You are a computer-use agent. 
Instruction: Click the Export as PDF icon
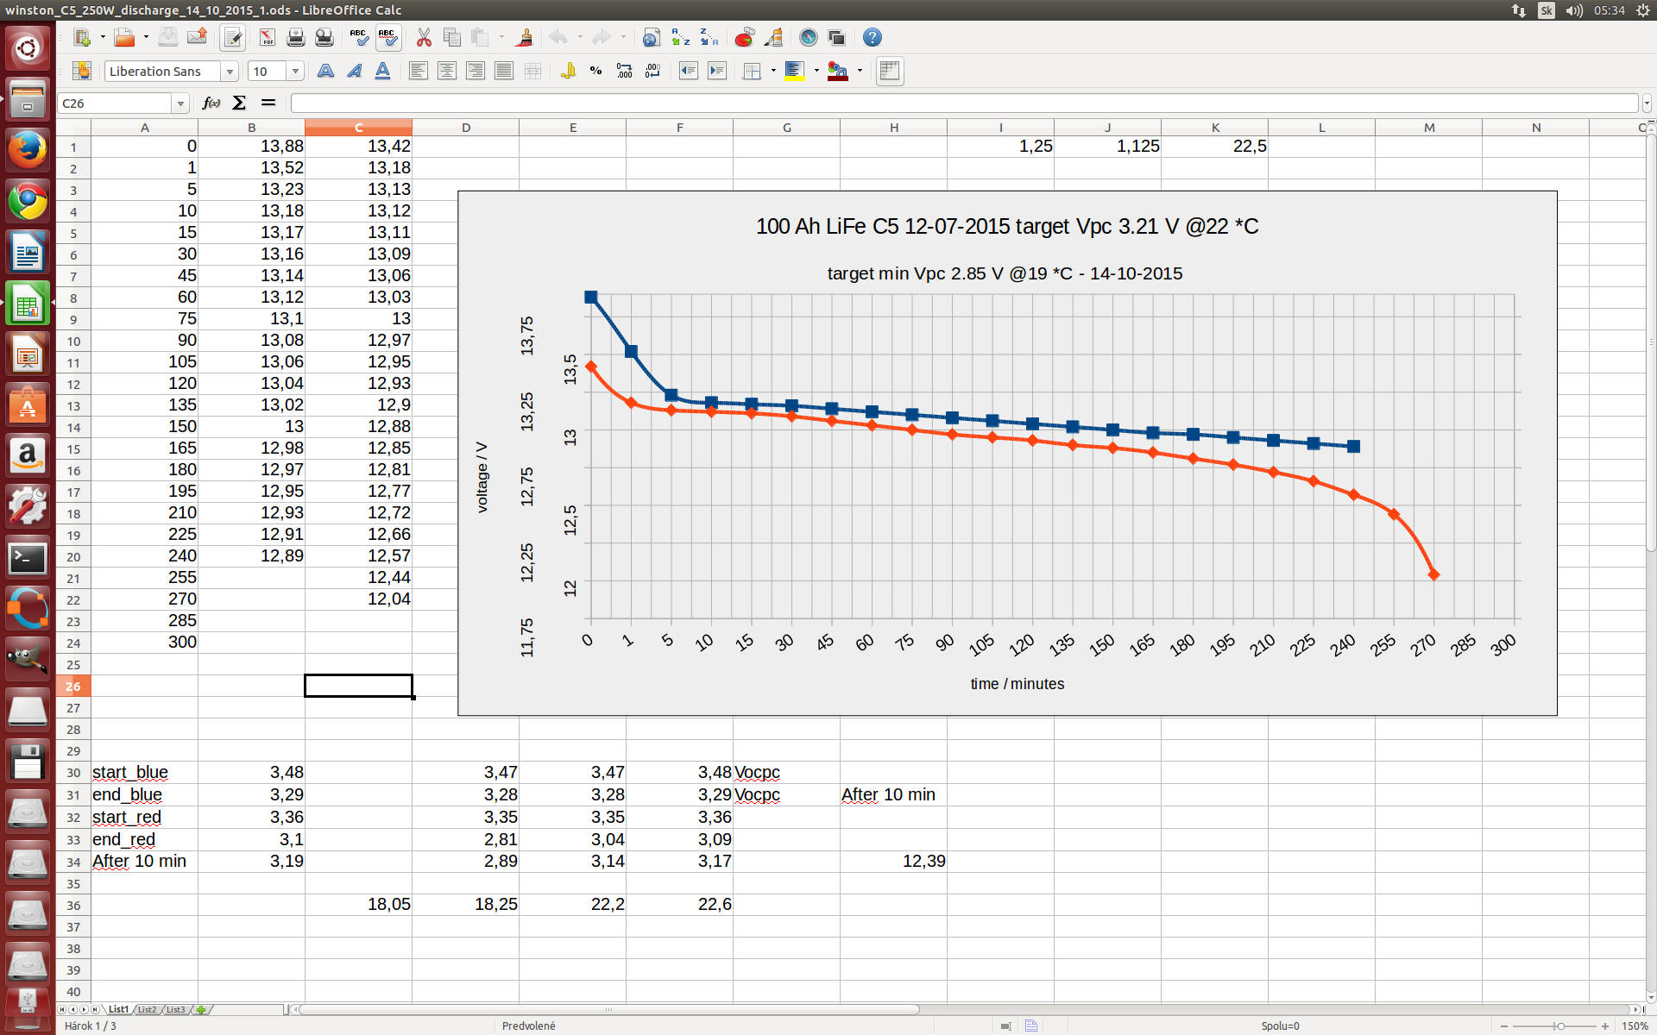[x=268, y=37]
